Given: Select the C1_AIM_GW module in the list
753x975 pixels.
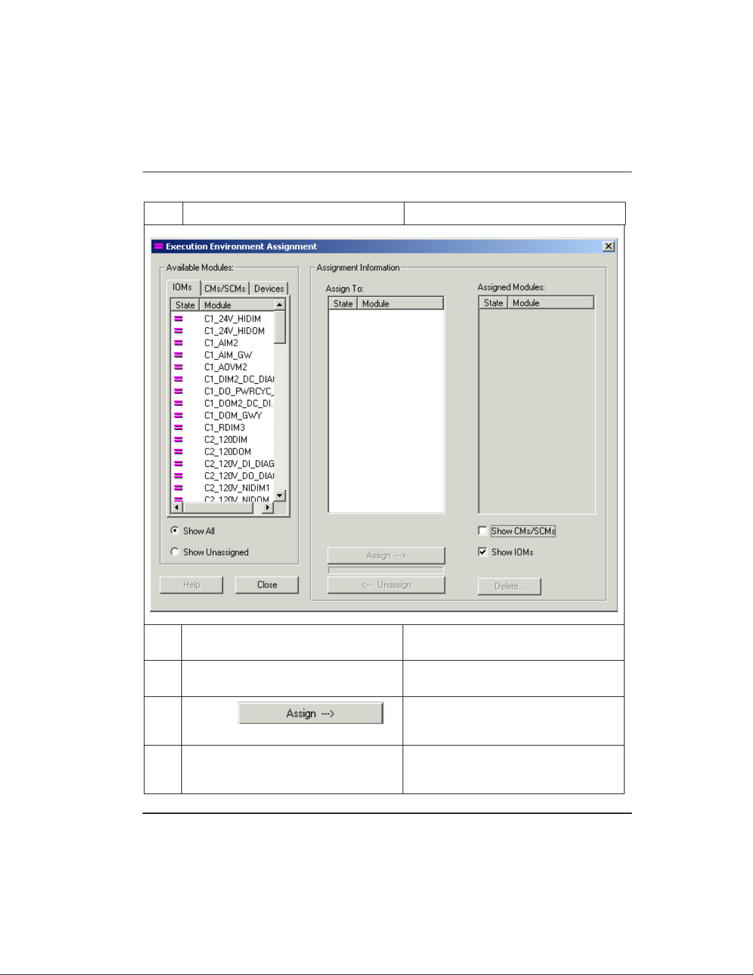Looking at the screenshot, I should pos(228,355).
